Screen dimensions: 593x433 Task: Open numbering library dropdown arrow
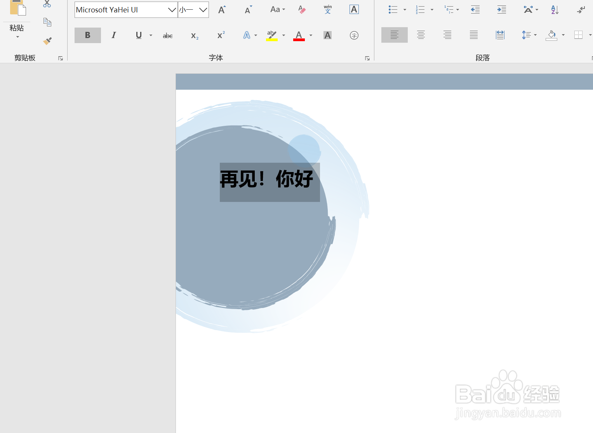tap(432, 10)
